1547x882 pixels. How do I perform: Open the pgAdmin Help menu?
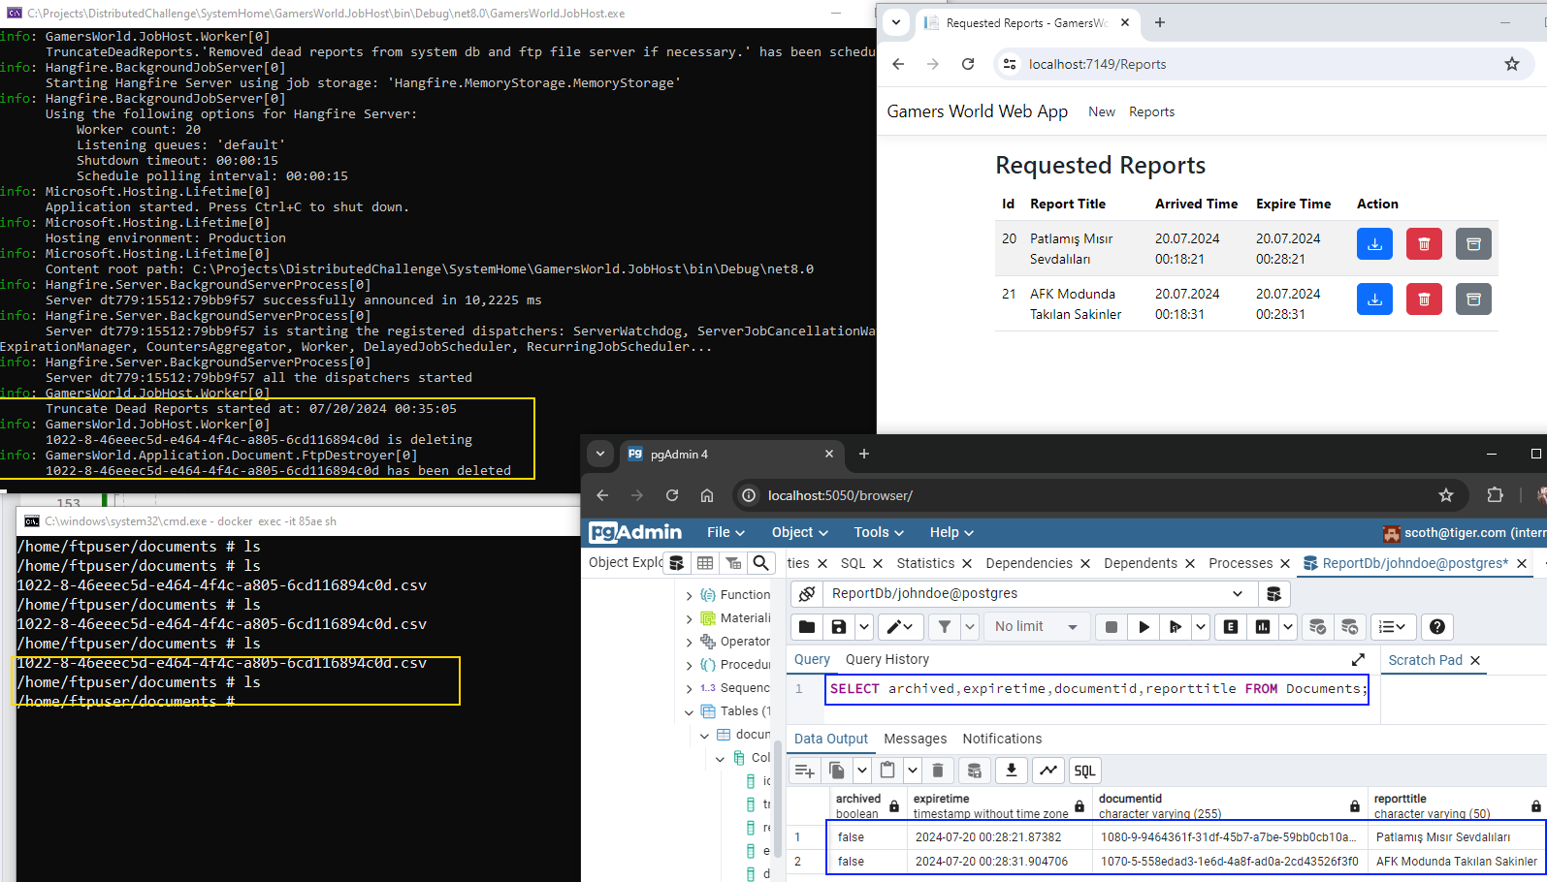click(x=951, y=532)
